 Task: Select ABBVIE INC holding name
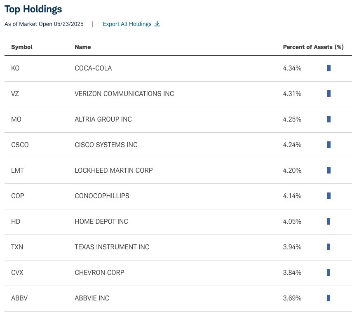92,298
